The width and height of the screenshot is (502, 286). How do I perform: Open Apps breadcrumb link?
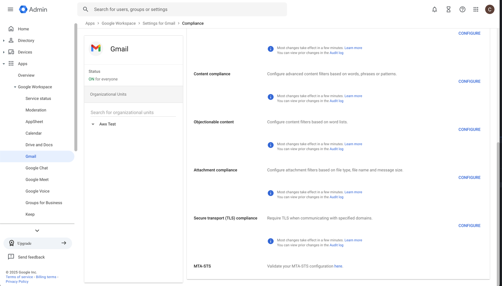pos(90,23)
